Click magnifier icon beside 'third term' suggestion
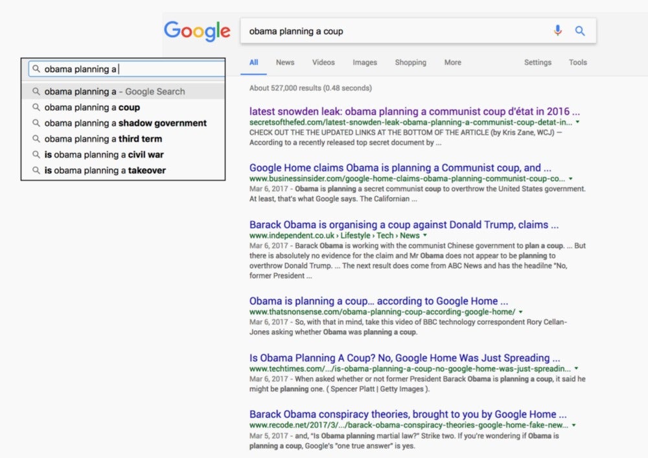Screen dimensions: 648x458 click(36, 139)
